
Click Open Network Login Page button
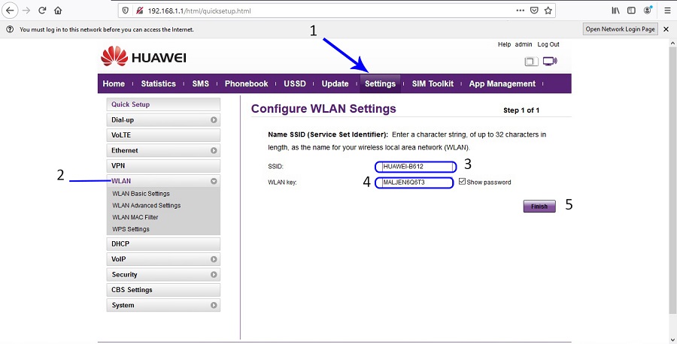(620, 29)
